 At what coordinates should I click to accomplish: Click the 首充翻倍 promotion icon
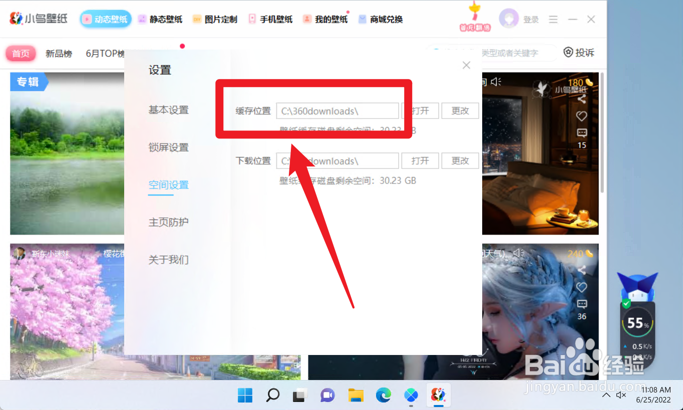(x=475, y=17)
